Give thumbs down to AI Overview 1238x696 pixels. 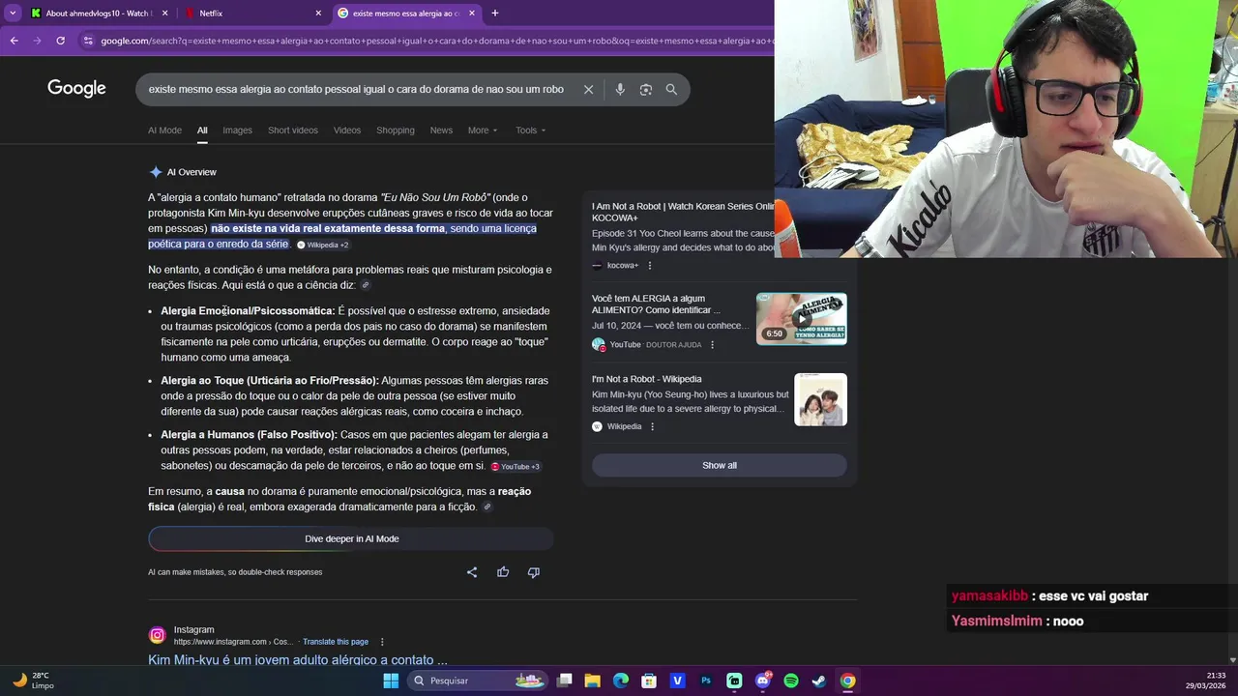point(533,572)
